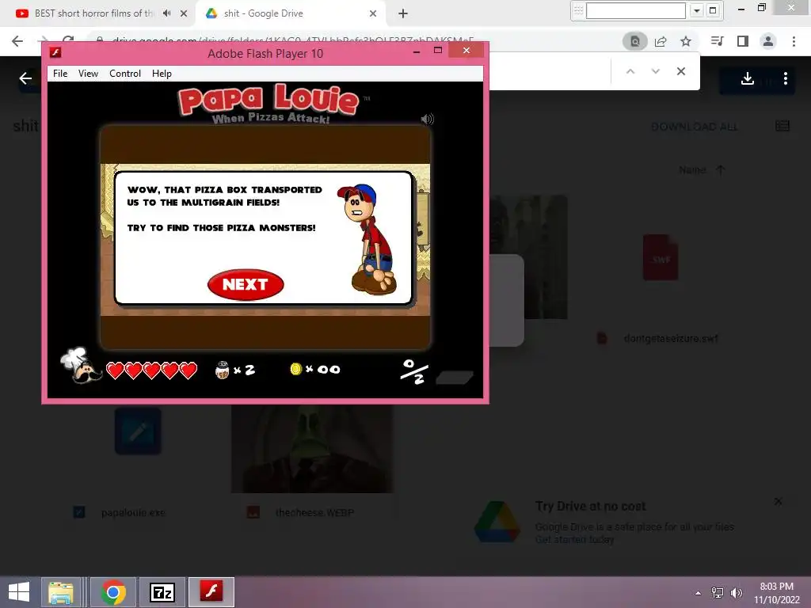The image size is (811, 608).
Task: Click the text field in the top toolbar
Action: pyautogui.click(x=636, y=10)
